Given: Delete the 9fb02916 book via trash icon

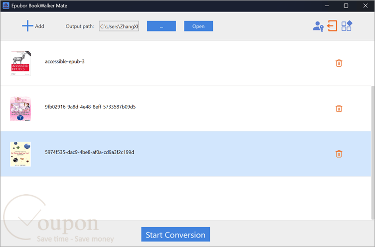Looking at the screenshot, I should [339, 108].
